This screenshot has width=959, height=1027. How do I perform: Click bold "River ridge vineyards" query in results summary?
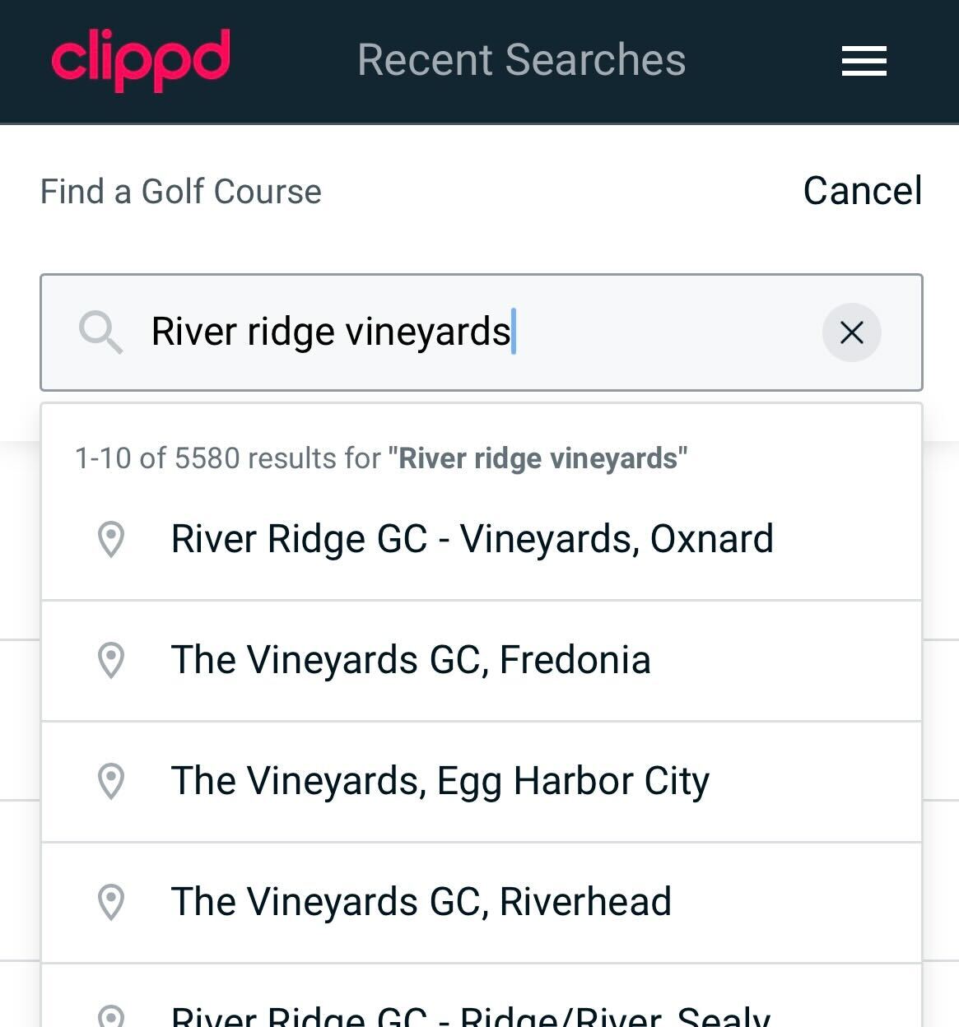[538, 458]
